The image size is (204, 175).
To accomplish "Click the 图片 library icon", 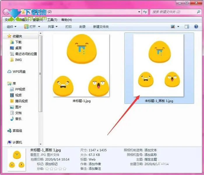I will point(12,107).
